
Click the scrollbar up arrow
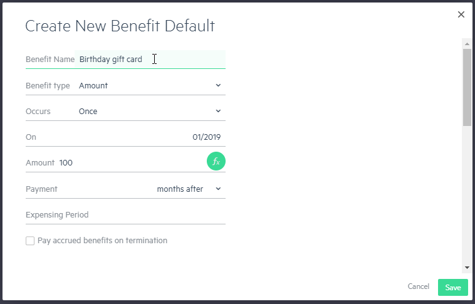(x=467, y=44)
